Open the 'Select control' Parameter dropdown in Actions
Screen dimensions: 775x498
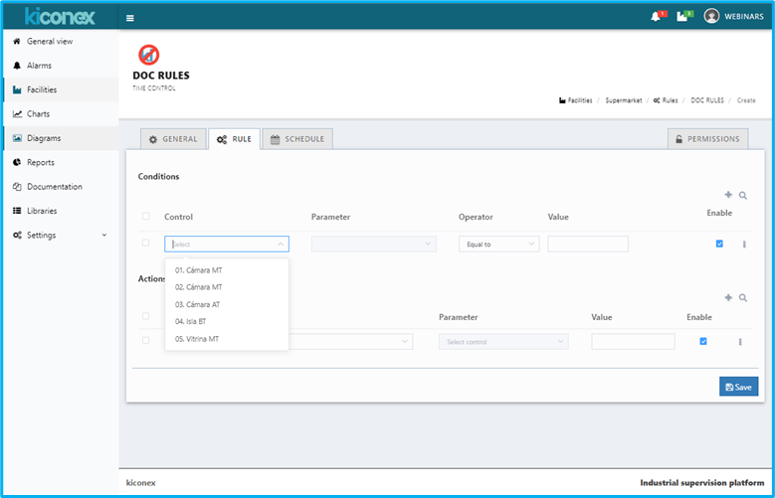503,342
